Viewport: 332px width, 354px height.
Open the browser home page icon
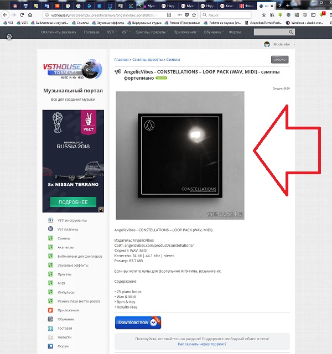tap(30, 15)
